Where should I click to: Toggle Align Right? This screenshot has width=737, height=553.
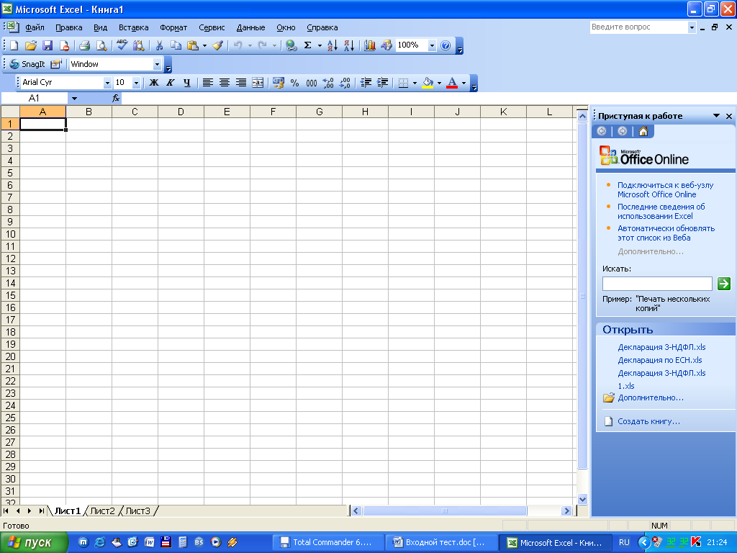pos(241,83)
